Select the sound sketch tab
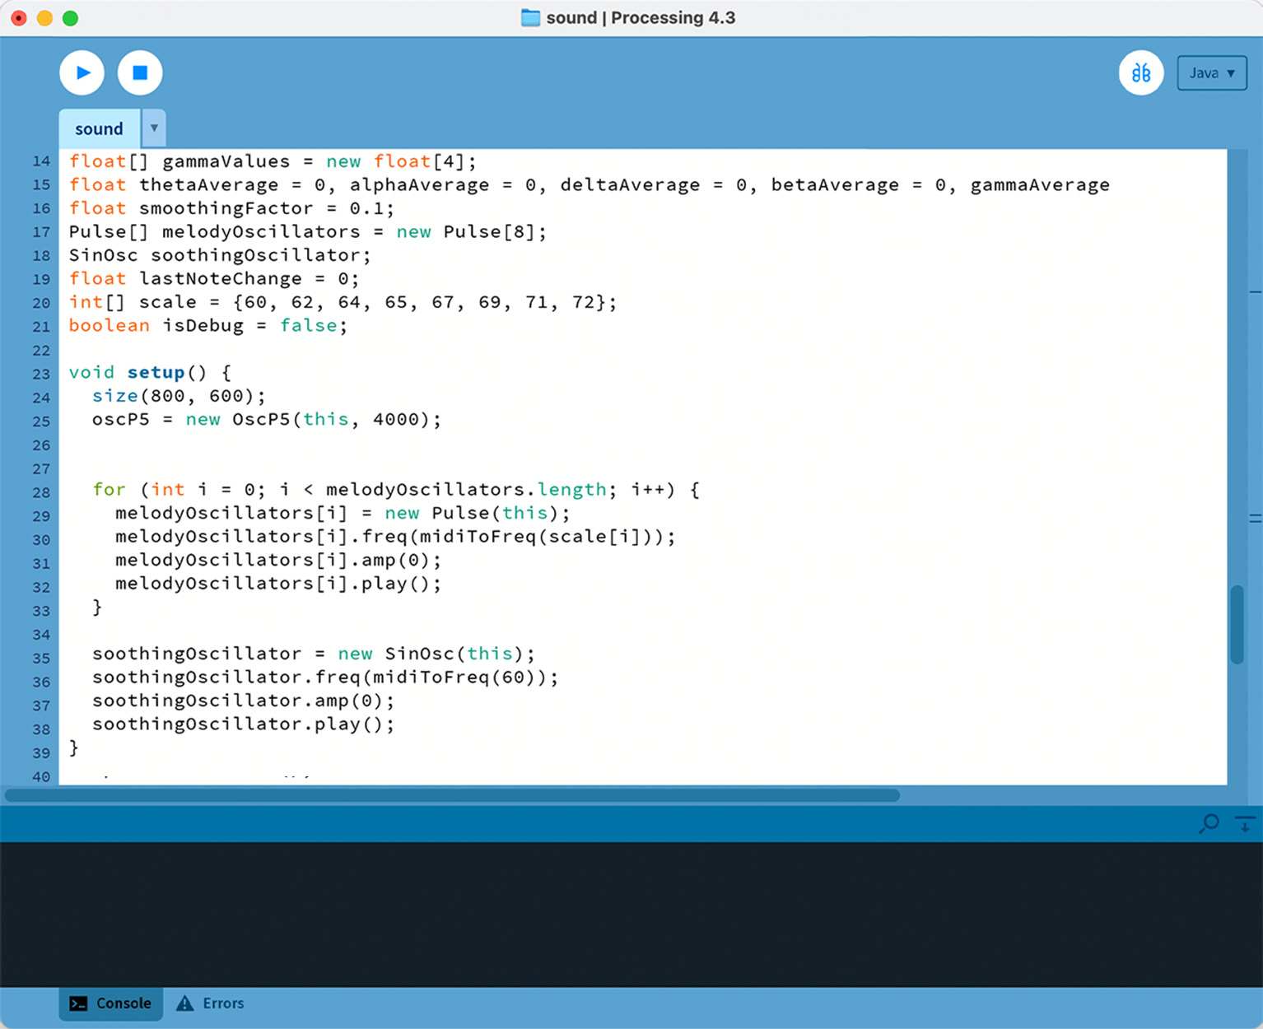Screen dimensions: 1263x1029 coord(99,128)
